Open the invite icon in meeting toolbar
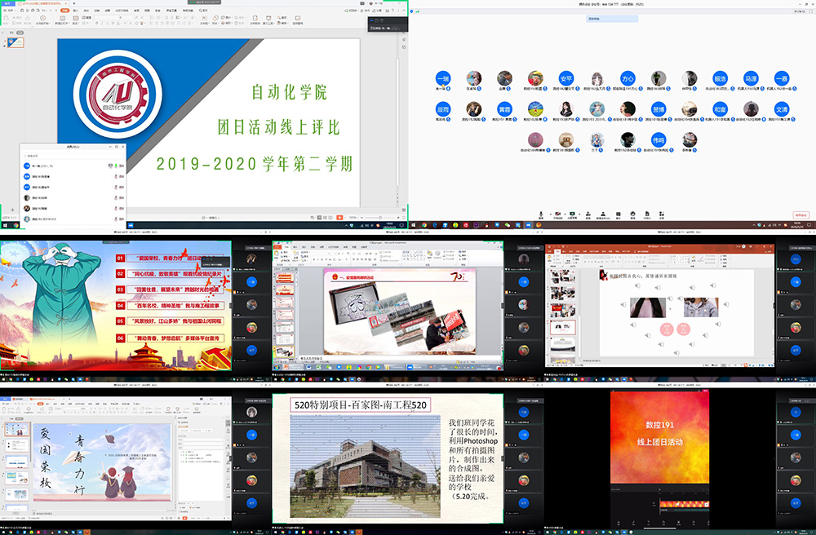 [588, 214]
